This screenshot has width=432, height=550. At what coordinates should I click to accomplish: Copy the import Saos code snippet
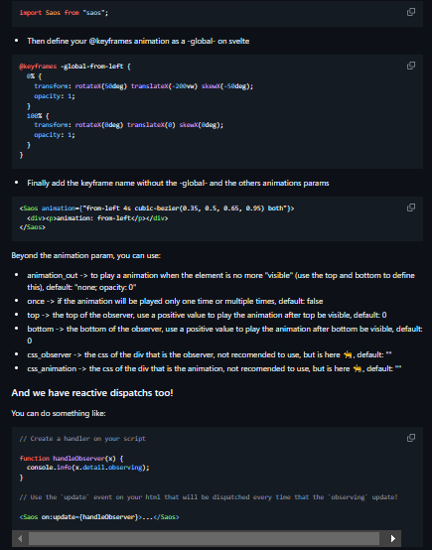(410, 12)
